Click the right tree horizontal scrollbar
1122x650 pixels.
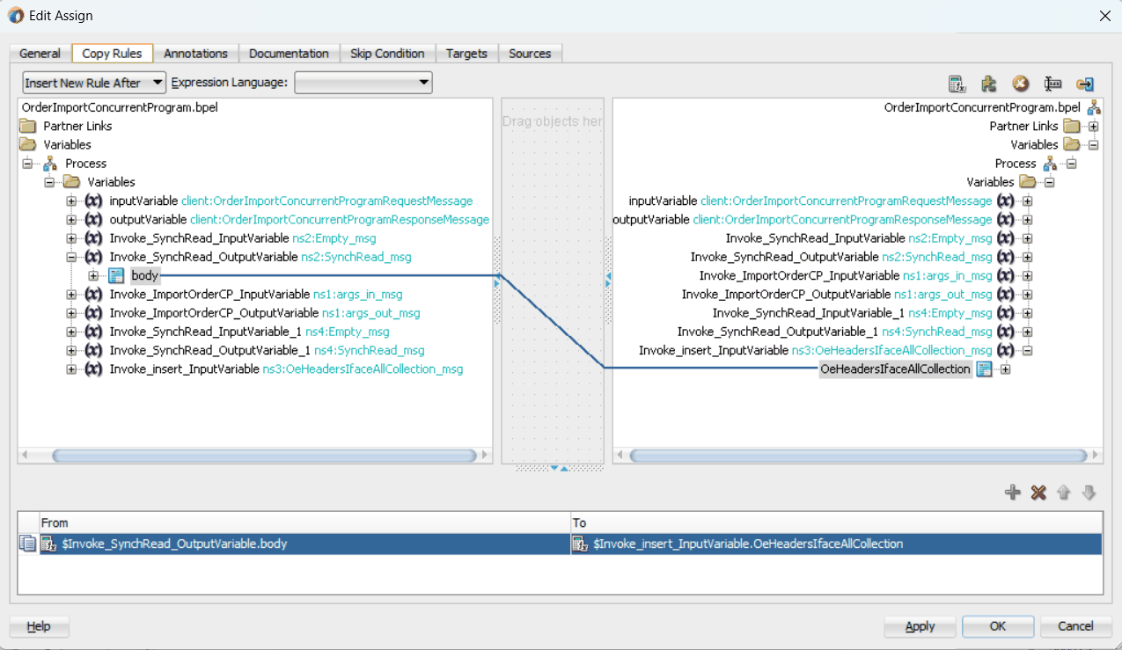(x=858, y=456)
